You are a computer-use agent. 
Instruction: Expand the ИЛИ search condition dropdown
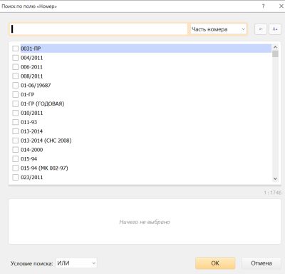[x=76, y=263]
